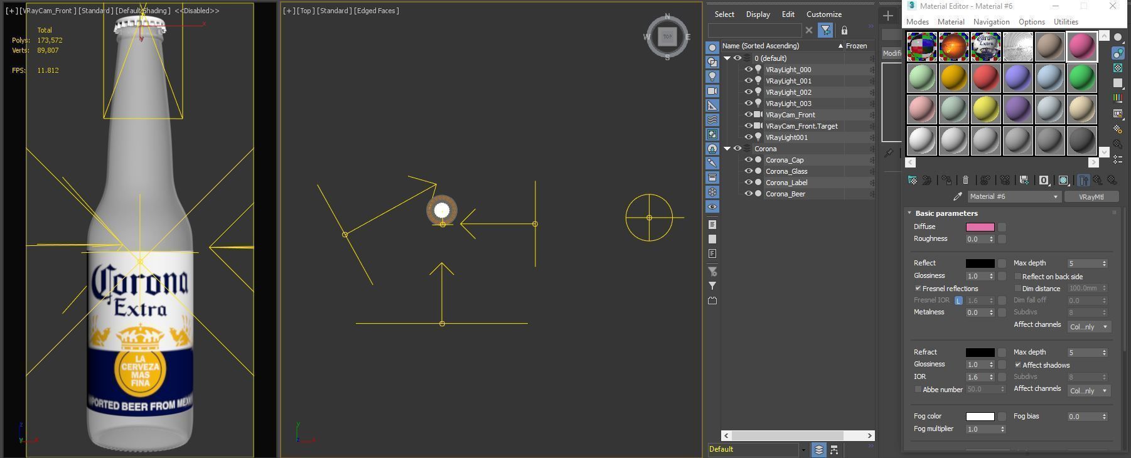Open the Navigation menu

pyautogui.click(x=991, y=22)
